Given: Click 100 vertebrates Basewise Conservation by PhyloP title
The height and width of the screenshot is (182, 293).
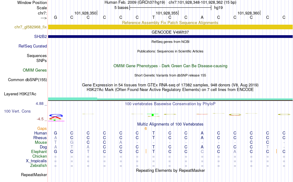Looking at the screenshot, I should [170, 104].
